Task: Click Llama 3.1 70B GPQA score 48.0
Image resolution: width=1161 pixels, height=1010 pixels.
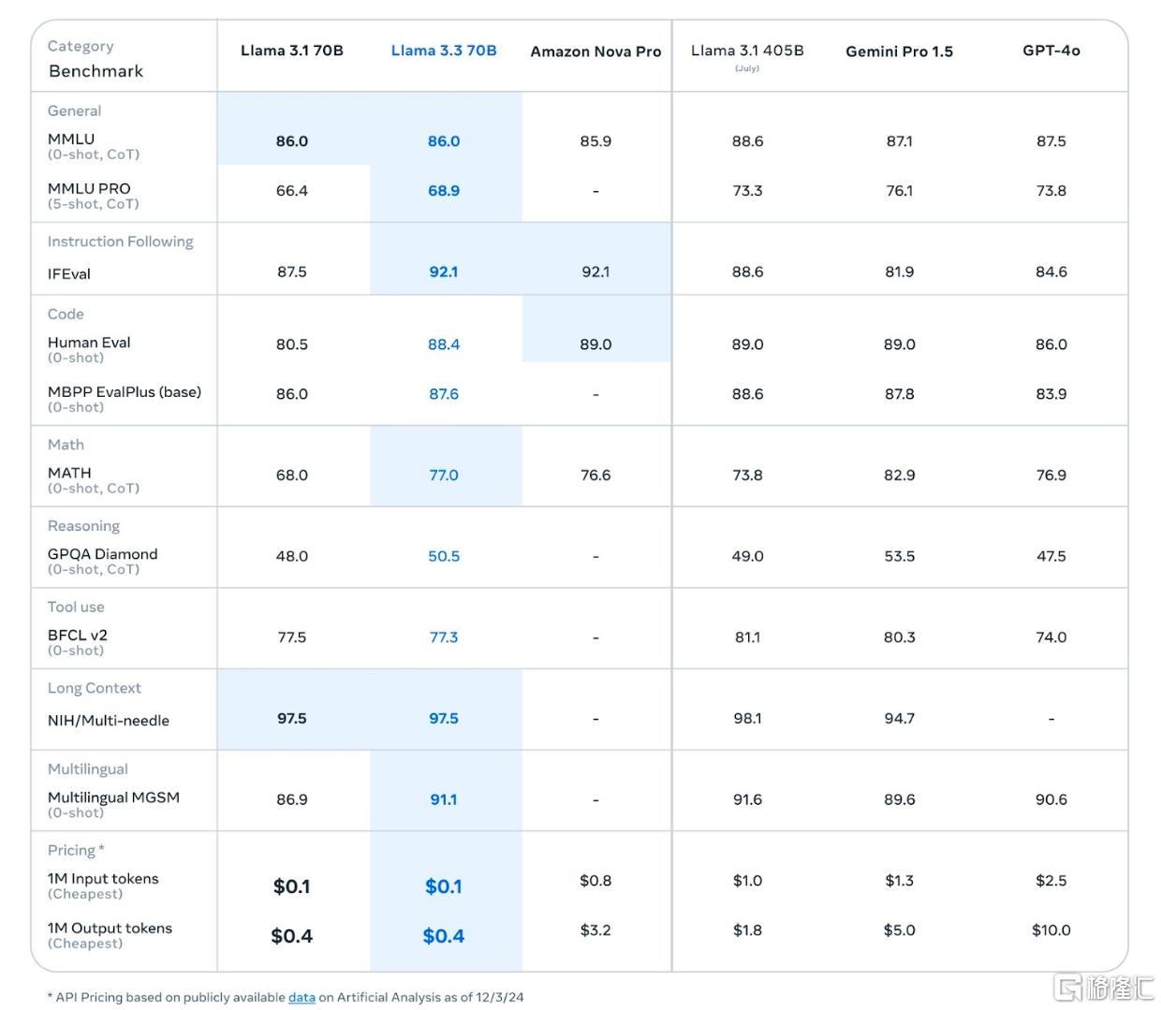Action: (292, 556)
